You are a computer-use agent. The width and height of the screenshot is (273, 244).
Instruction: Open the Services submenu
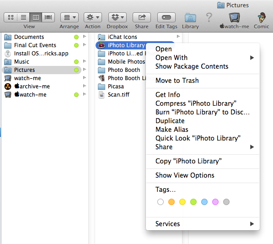coord(203,224)
